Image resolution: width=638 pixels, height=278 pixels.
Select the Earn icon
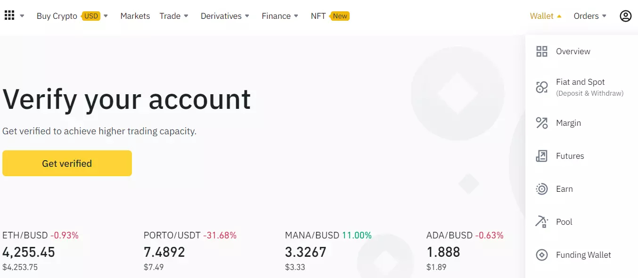pyautogui.click(x=542, y=189)
